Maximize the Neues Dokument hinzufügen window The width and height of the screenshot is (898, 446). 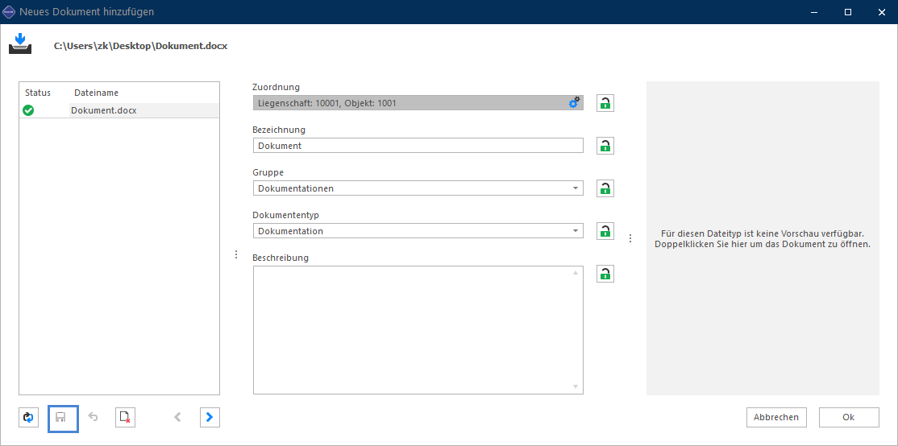(848, 12)
